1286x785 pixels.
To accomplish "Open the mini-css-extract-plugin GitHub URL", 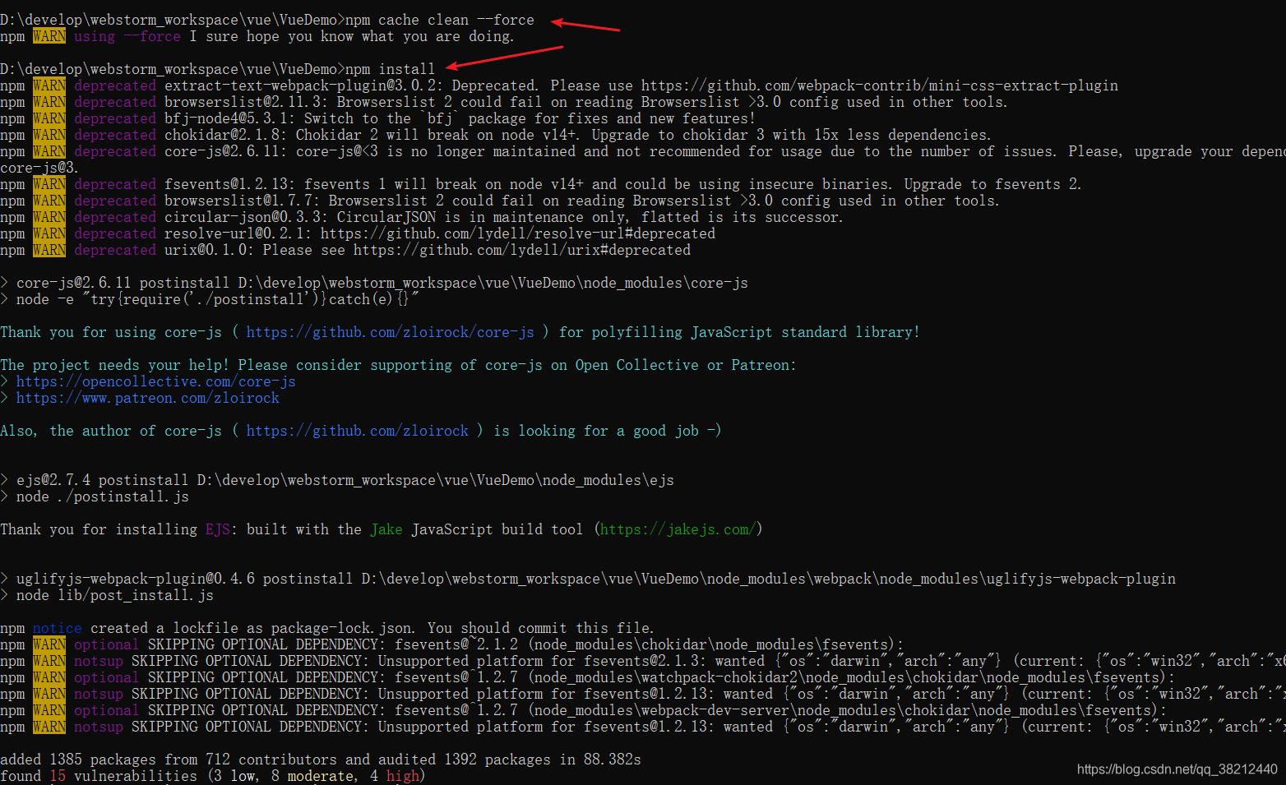I will point(880,85).
